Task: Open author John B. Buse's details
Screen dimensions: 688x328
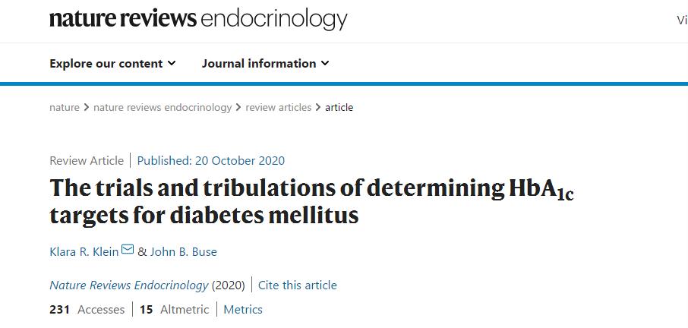Action: point(183,251)
